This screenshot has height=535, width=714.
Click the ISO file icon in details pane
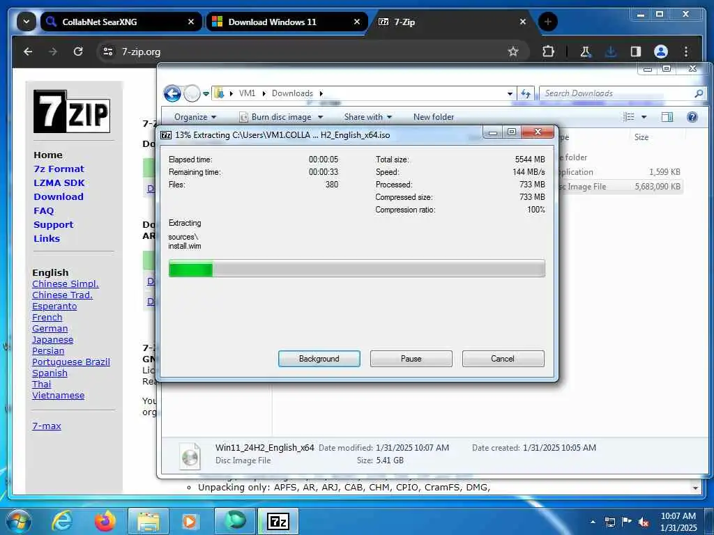click(190, 456)
